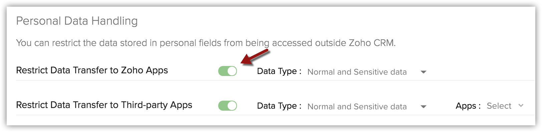
Task: Disable Restrict Data Transfer to Third-party Apps switch
Action: tap(228, 106)
